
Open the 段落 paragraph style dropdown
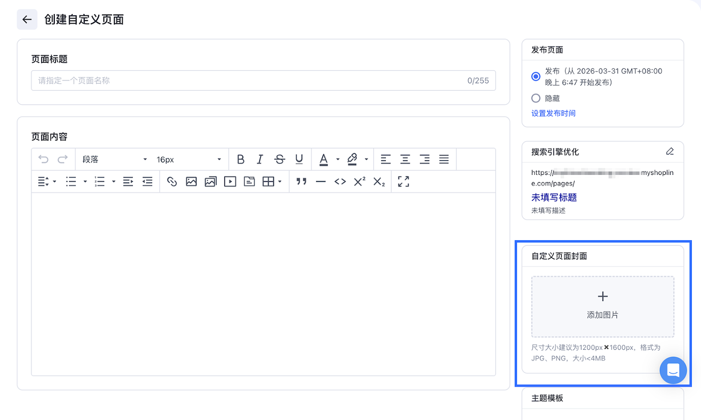[114, 160]
